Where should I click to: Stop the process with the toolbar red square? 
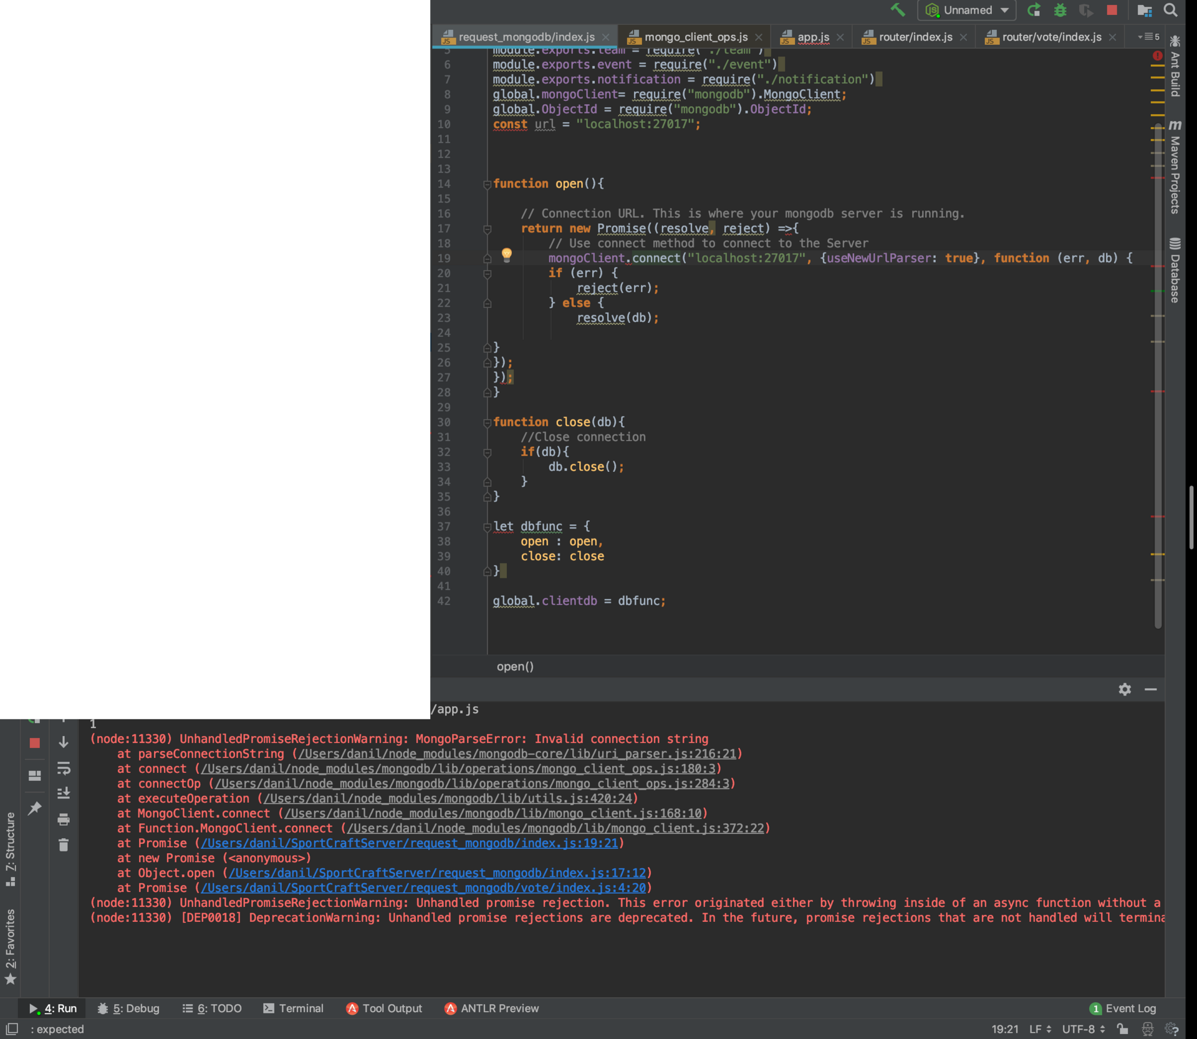tap(1112, 10)
